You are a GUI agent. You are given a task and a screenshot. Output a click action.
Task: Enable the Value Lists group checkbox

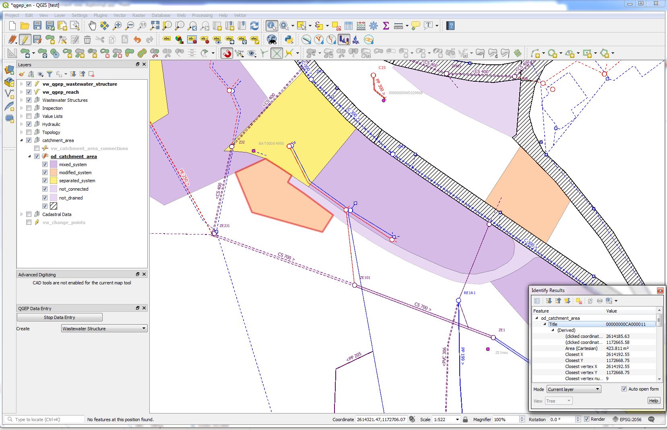point(29,116)
